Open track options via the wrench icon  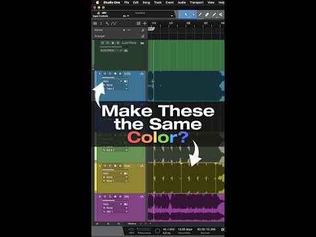coord(107,23)
